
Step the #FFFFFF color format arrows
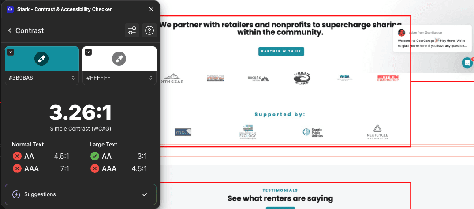coord(150,78)
